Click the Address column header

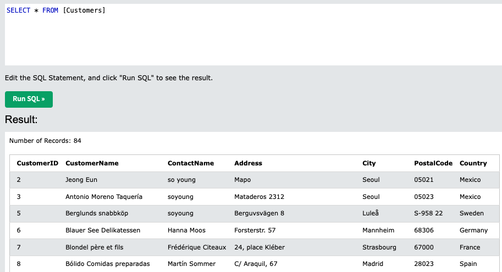coord(248,163)
